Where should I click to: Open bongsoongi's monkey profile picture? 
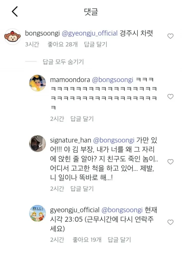tap(12, 37)
